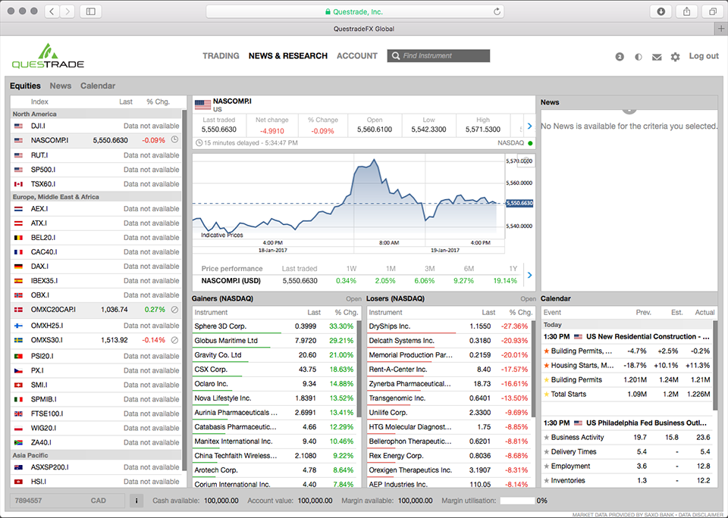Select the NASCOMP.I index row
This screenshot has height=518, width=728.
(x=96, y=140)
